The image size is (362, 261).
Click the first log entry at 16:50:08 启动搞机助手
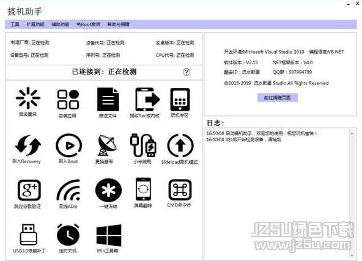(x=262, y=133)
